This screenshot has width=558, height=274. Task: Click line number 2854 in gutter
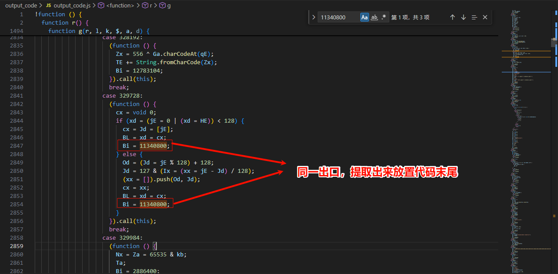(x=16, y=204)
